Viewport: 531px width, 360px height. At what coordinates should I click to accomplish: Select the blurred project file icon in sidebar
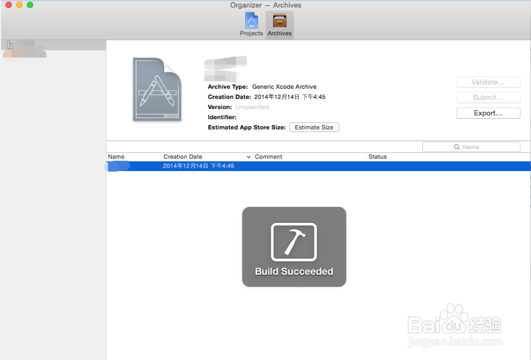pyautogui.click(x=10, y=45)
